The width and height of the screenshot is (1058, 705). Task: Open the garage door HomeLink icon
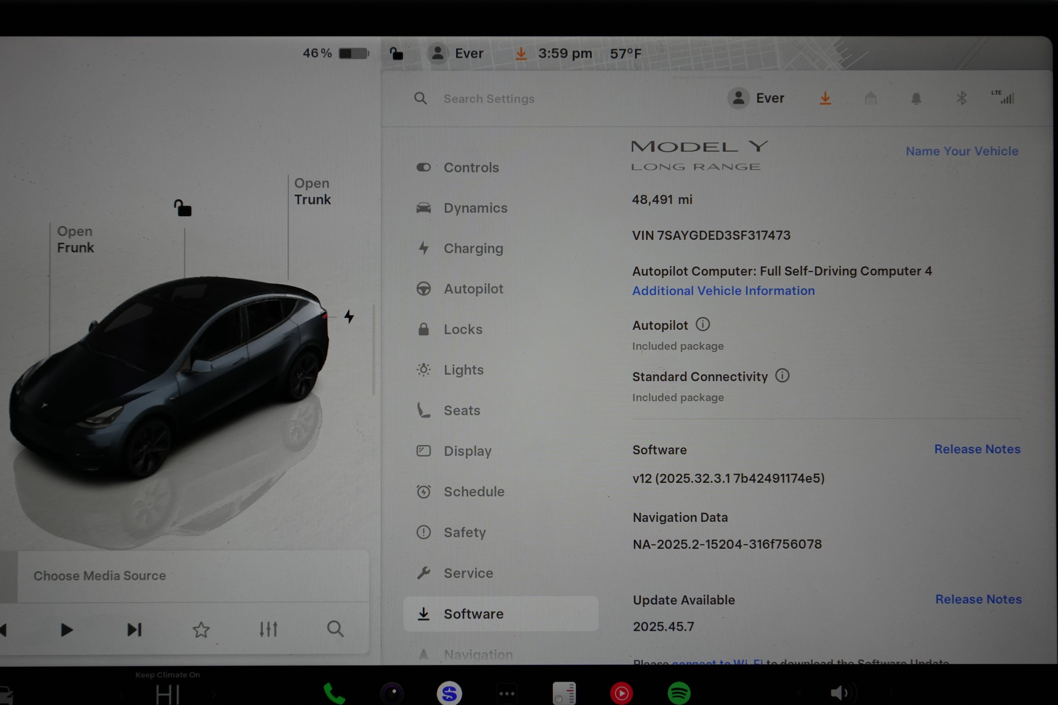[871, 98]
